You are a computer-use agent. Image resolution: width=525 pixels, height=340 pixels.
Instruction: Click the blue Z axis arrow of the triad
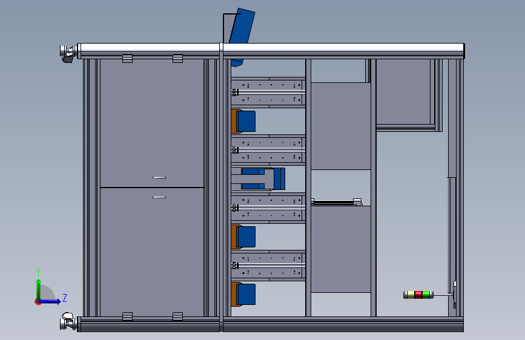pos(50,301)
